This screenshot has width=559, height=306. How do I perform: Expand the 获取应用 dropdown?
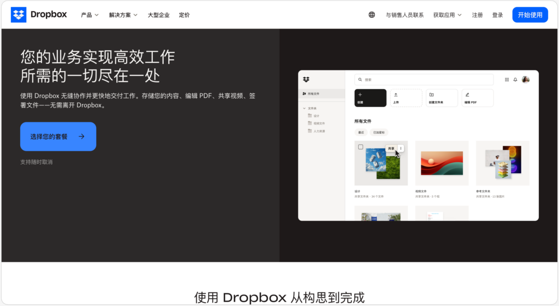(448, 15)
